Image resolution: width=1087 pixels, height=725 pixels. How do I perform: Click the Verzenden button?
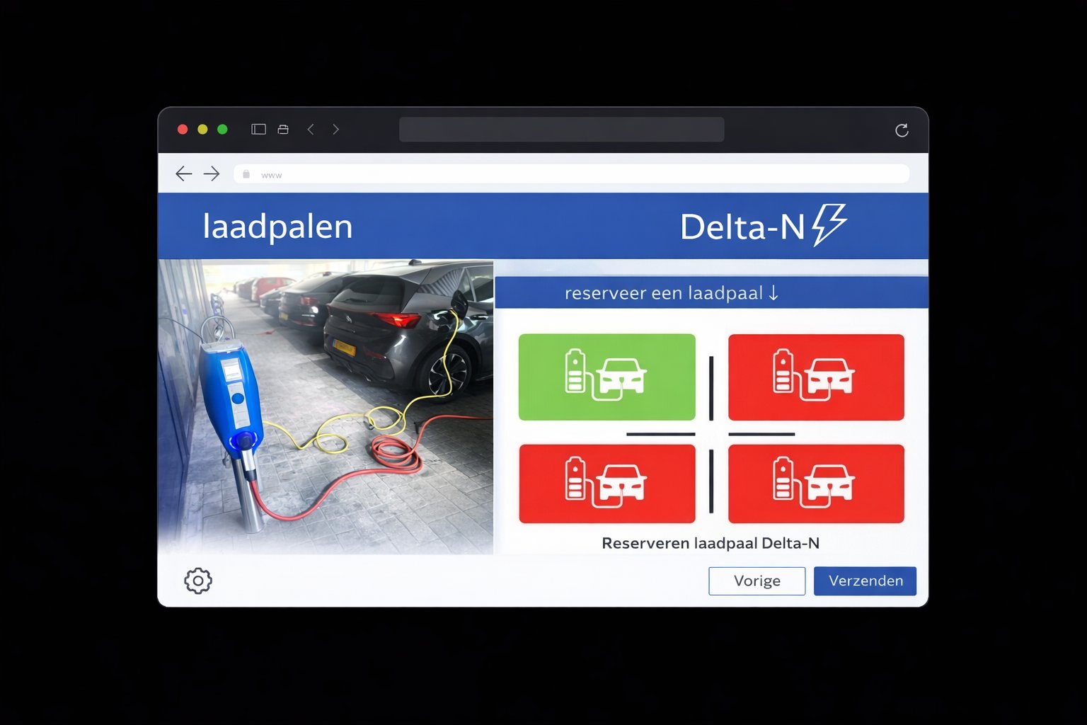click(x=865, y=581)
